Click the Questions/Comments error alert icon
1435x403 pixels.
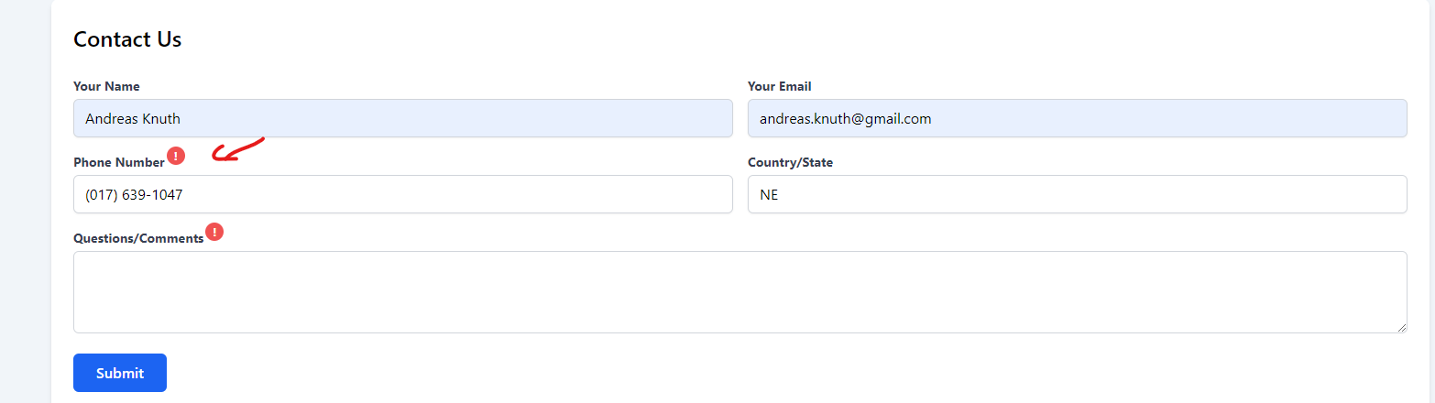click(x=214, y=232)
